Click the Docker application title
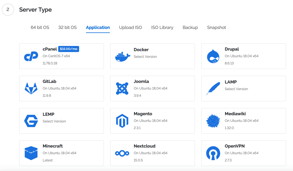Viewport: 293px width, 171px height. click(141, 50)
